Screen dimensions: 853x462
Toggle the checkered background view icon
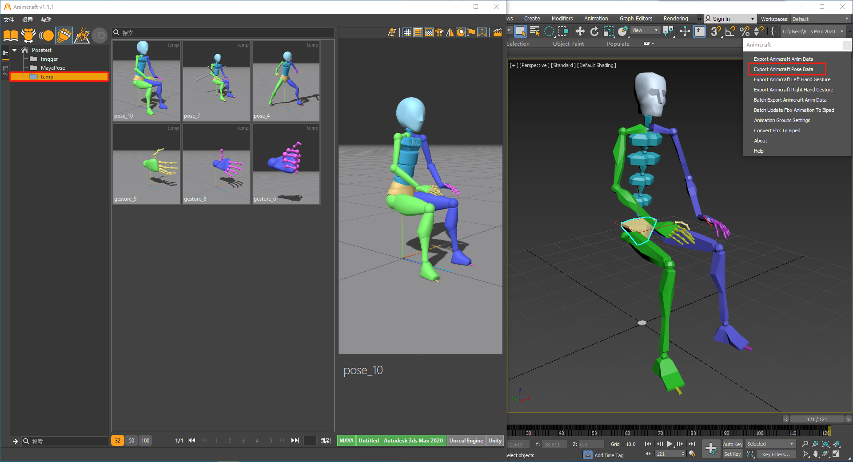click(x=429, y=32)
